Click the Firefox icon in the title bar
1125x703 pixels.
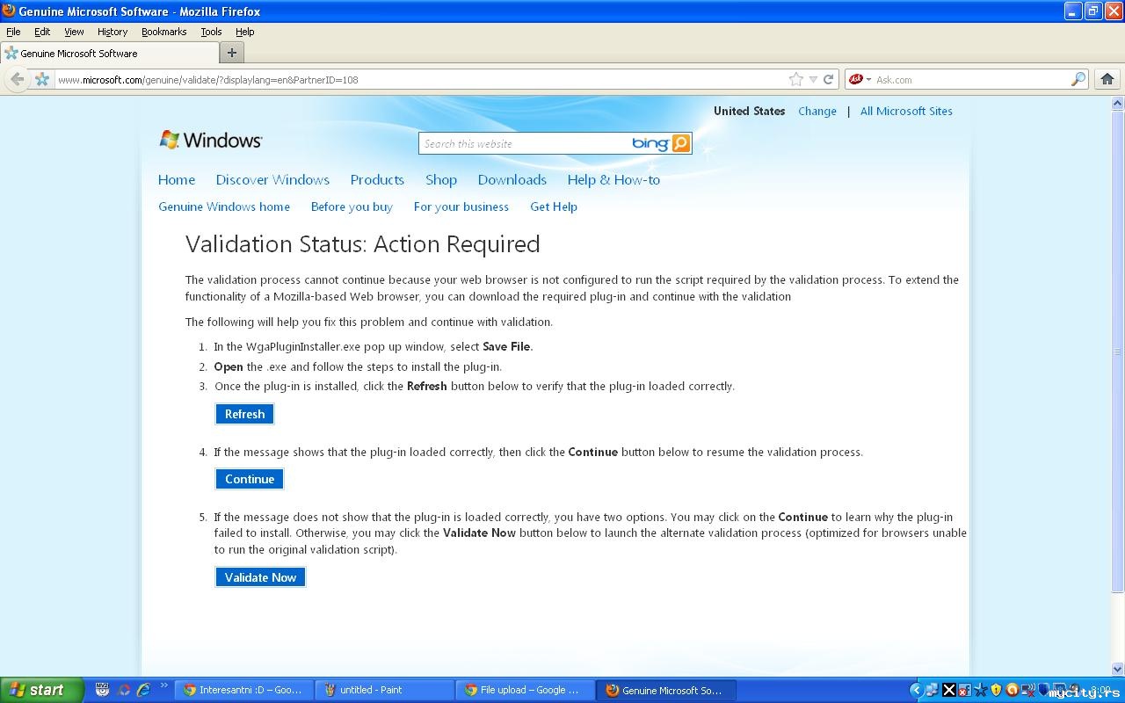[x=9, y=11]
